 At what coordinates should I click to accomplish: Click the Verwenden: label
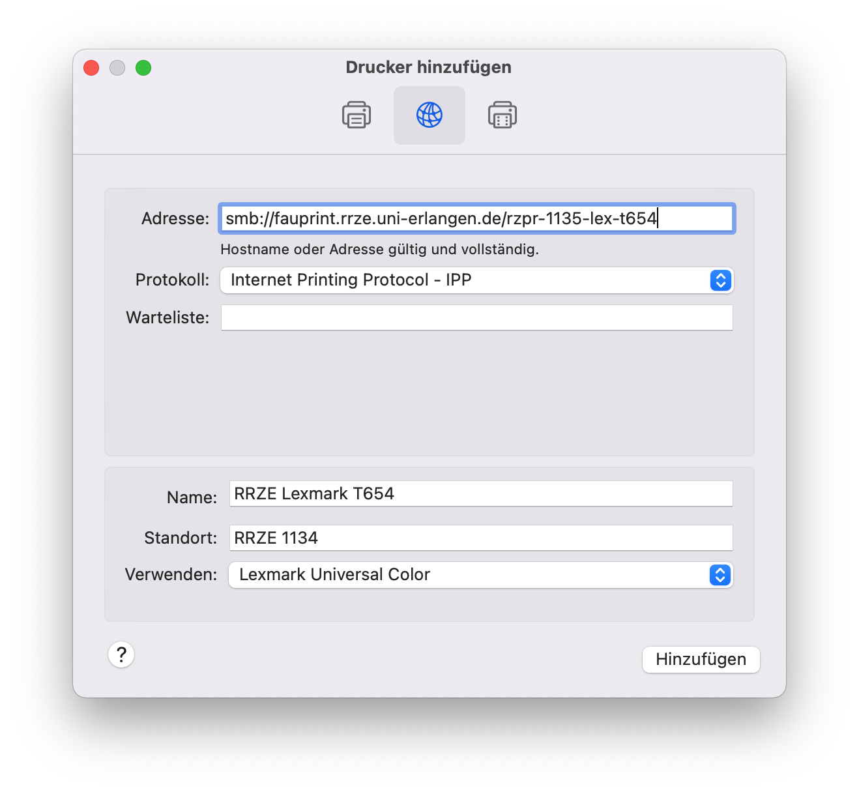point(171,574)
